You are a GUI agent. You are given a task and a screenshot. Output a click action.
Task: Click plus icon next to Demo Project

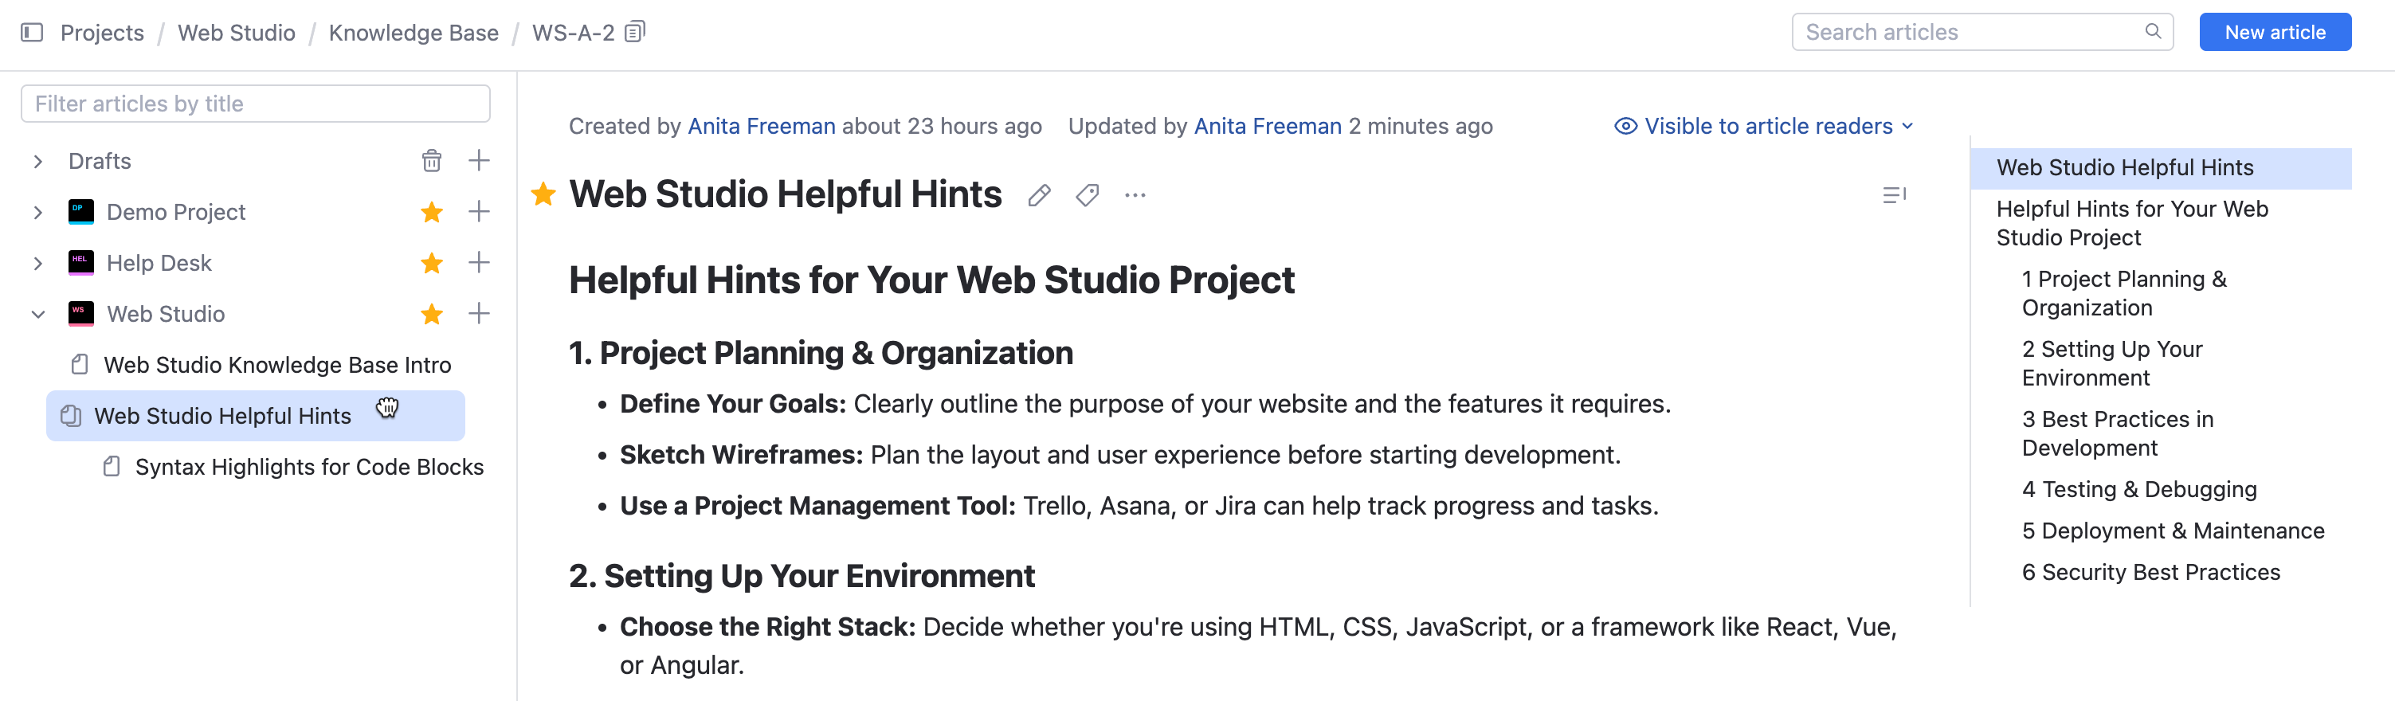pyautogui.click(x=479, y=212)
